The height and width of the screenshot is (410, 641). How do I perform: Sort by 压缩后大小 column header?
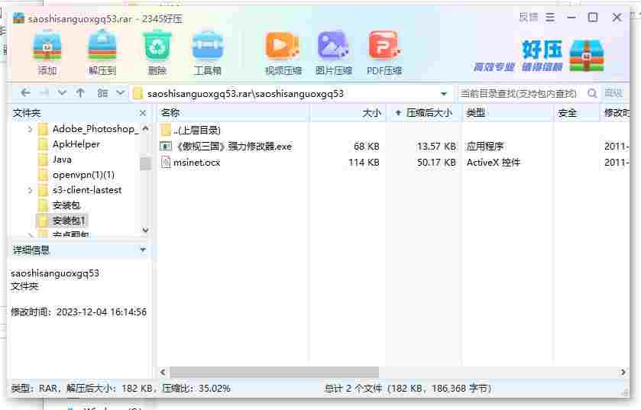tap(424, 113)
